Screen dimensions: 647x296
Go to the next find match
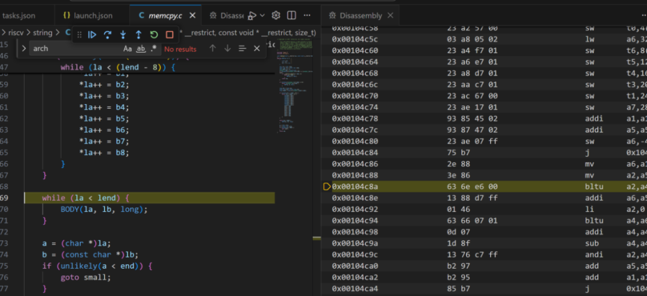coord(228,48)
